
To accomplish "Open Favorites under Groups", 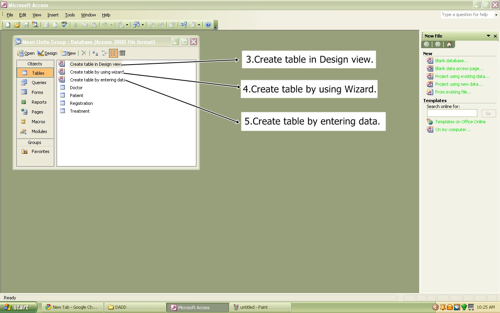I will coord(35,151).
